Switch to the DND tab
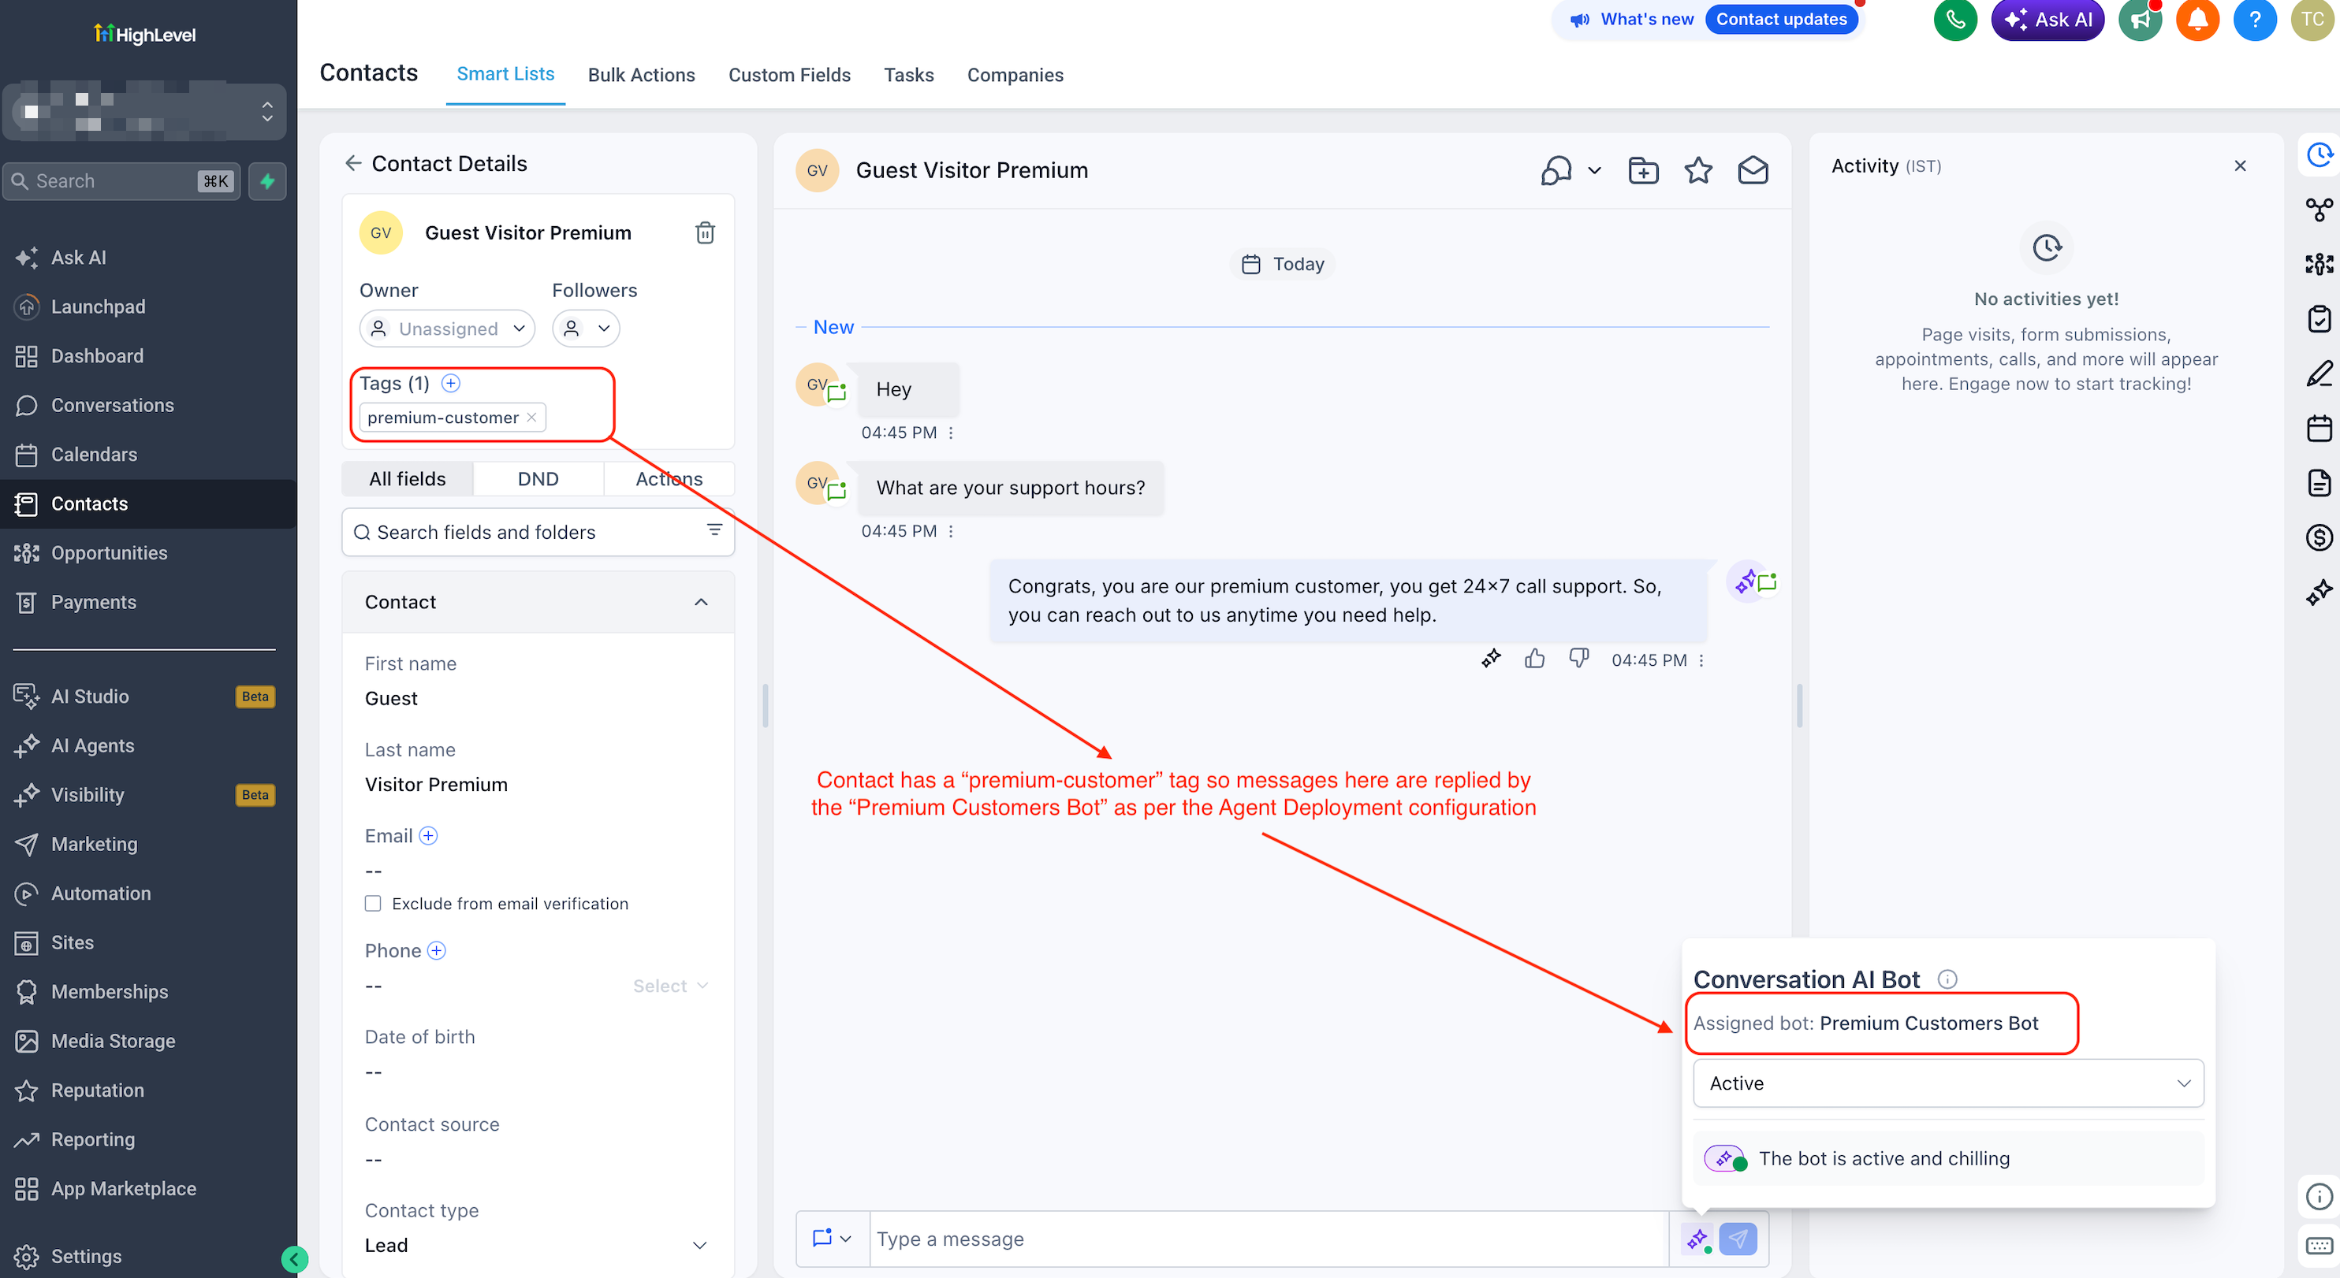Screen dimensions: 2340x1278 coord(538,479)
